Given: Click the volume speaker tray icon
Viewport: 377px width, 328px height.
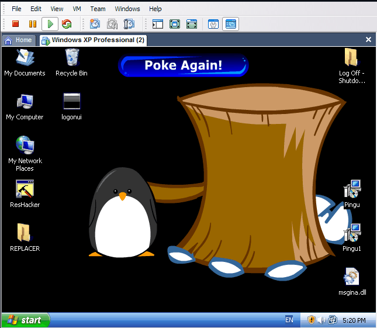Looking at the screenshot, I should pos(321,320).
